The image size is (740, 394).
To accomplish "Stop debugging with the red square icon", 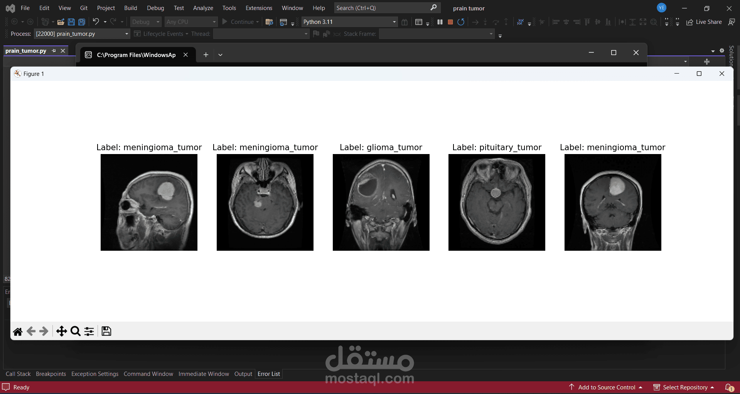I will (x=450, y=22).
